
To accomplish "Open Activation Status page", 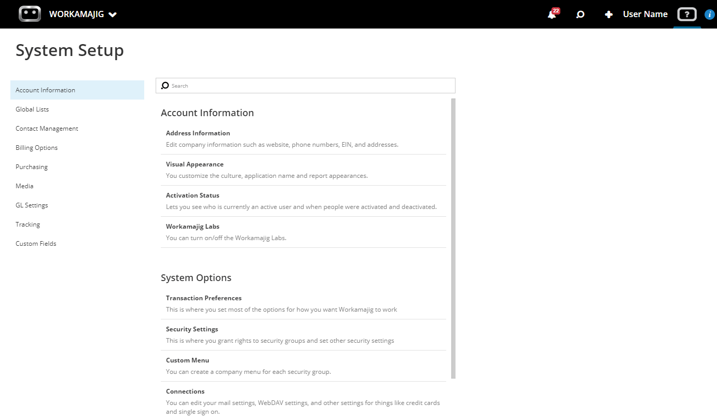I will (x=304, y=201).
